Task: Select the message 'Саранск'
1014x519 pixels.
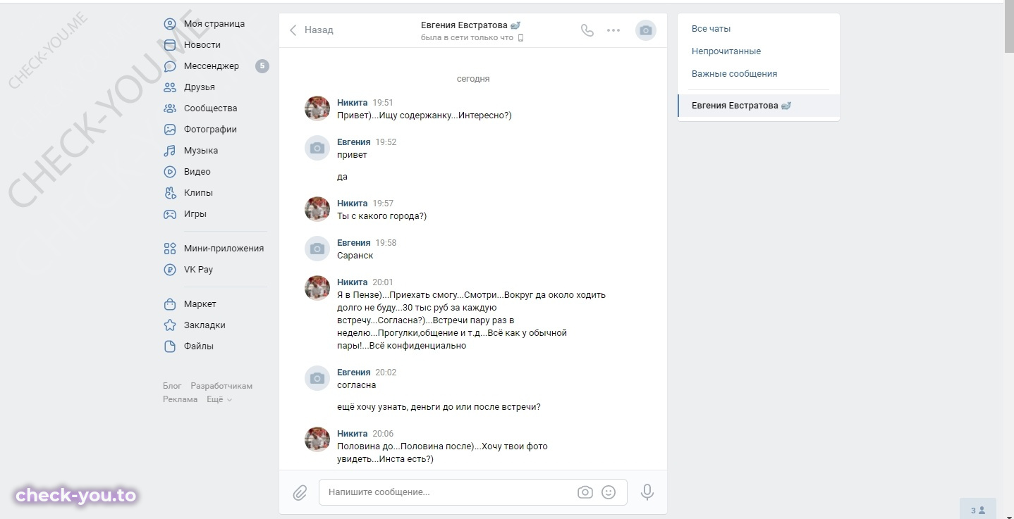Action: click(x=355, y=256)
